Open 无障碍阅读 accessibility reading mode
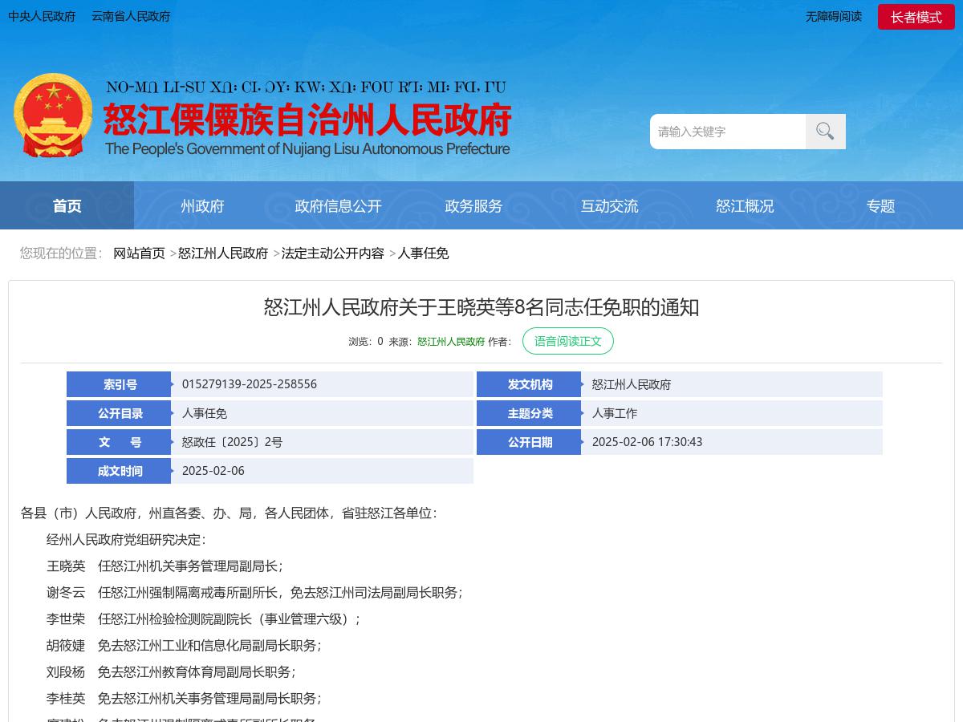This screenshot has width=963, height=722. click(833, 16)
